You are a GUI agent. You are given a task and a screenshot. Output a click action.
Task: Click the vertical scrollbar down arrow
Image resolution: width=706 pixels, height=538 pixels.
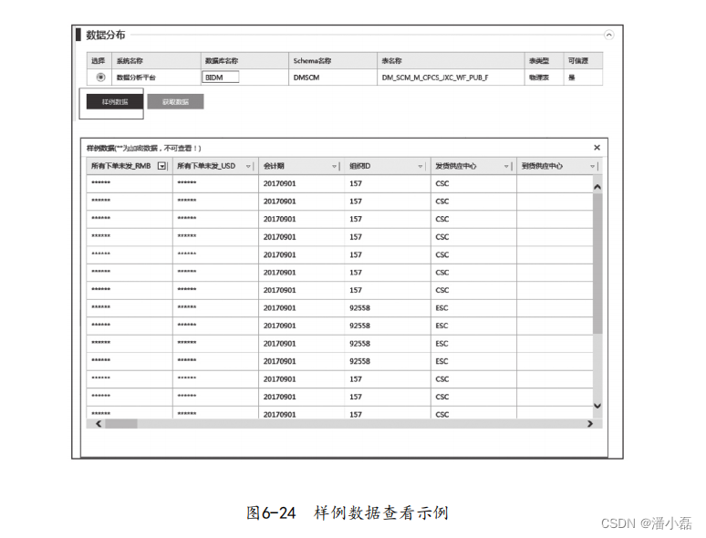point(597,406)
